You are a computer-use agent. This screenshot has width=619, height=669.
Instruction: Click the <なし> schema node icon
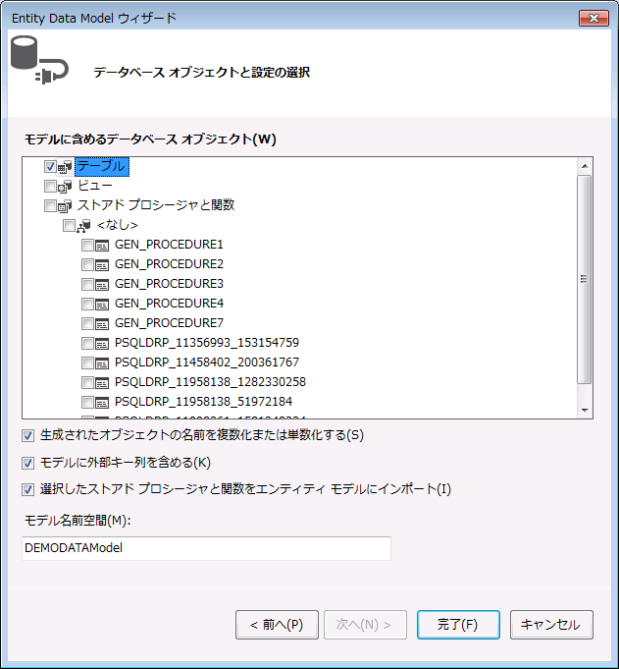(x=84, y=226)
